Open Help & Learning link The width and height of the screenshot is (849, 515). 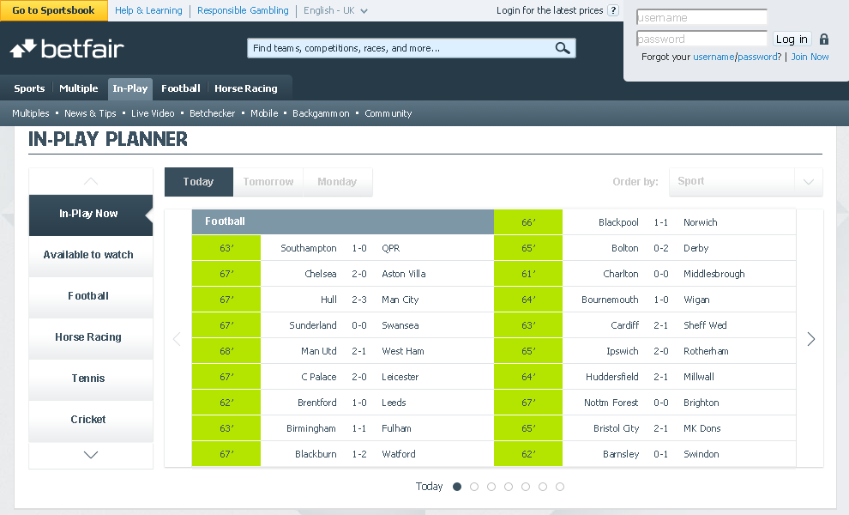(x=148, y=10)
